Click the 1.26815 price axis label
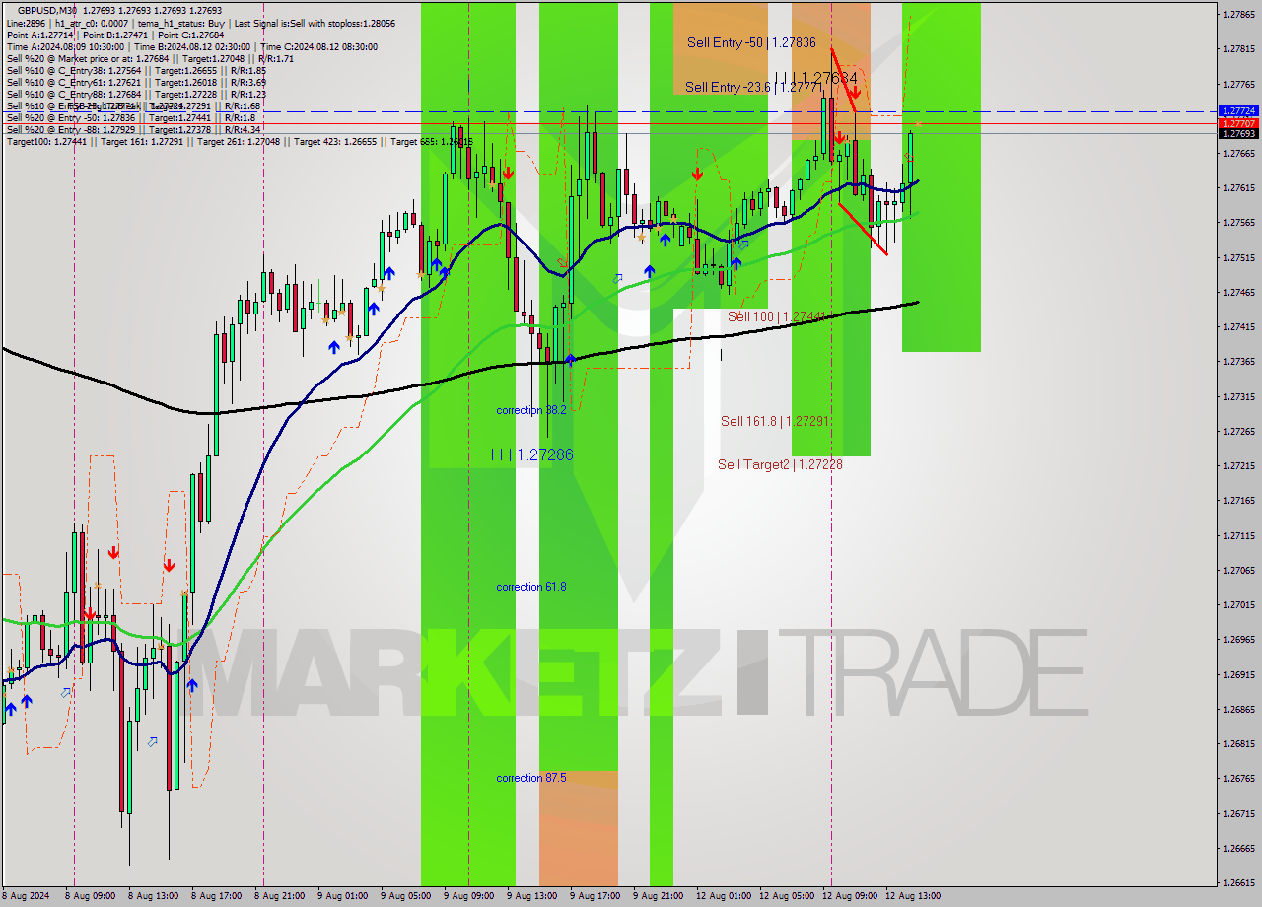 click(1238, 743)
